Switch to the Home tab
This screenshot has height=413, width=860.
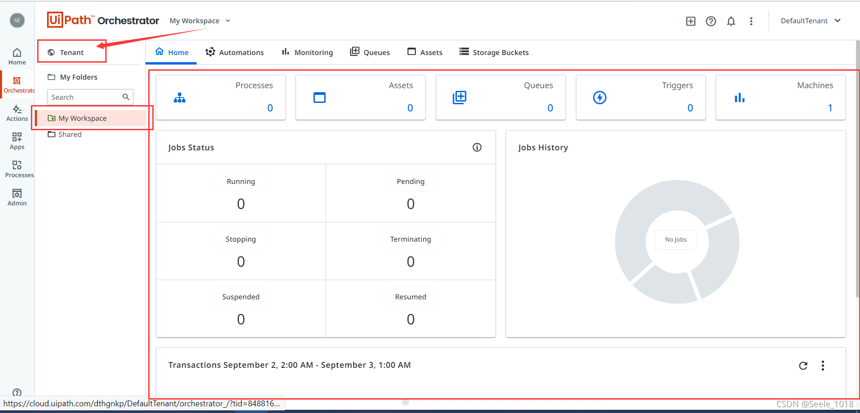pyautogui.click(x=172, y=52)
